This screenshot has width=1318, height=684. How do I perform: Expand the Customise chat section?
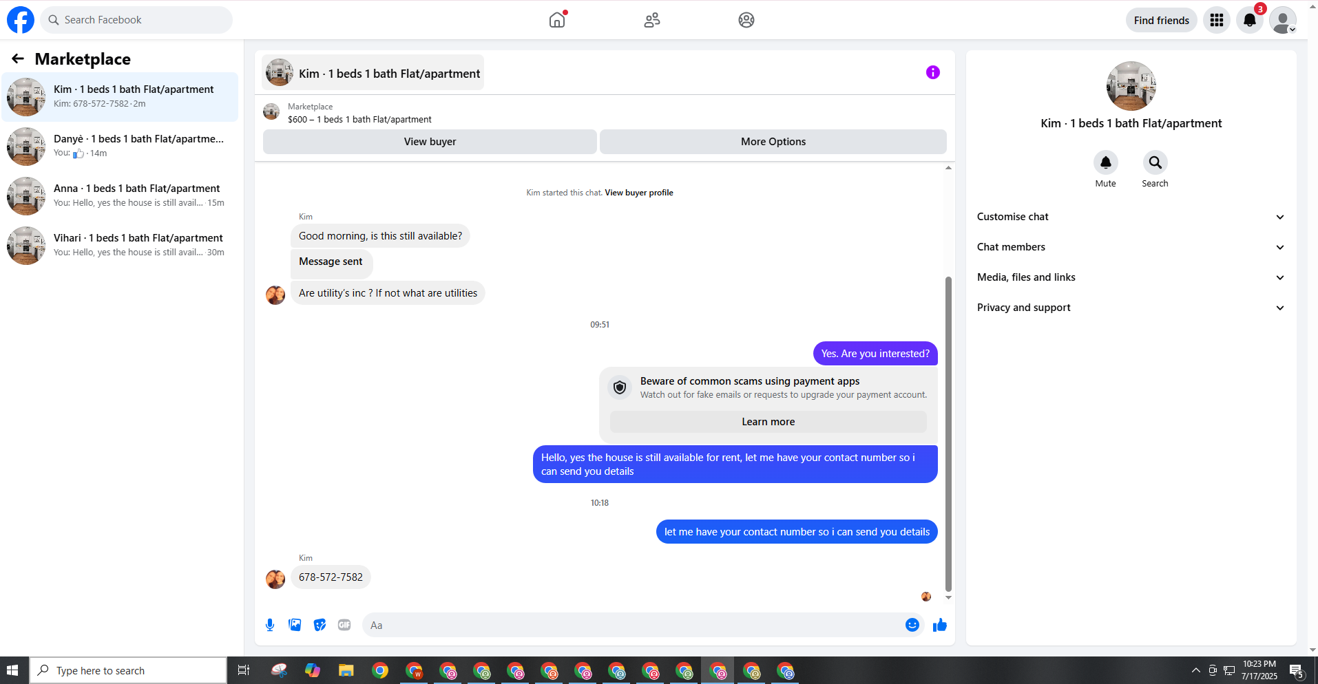1131,217
